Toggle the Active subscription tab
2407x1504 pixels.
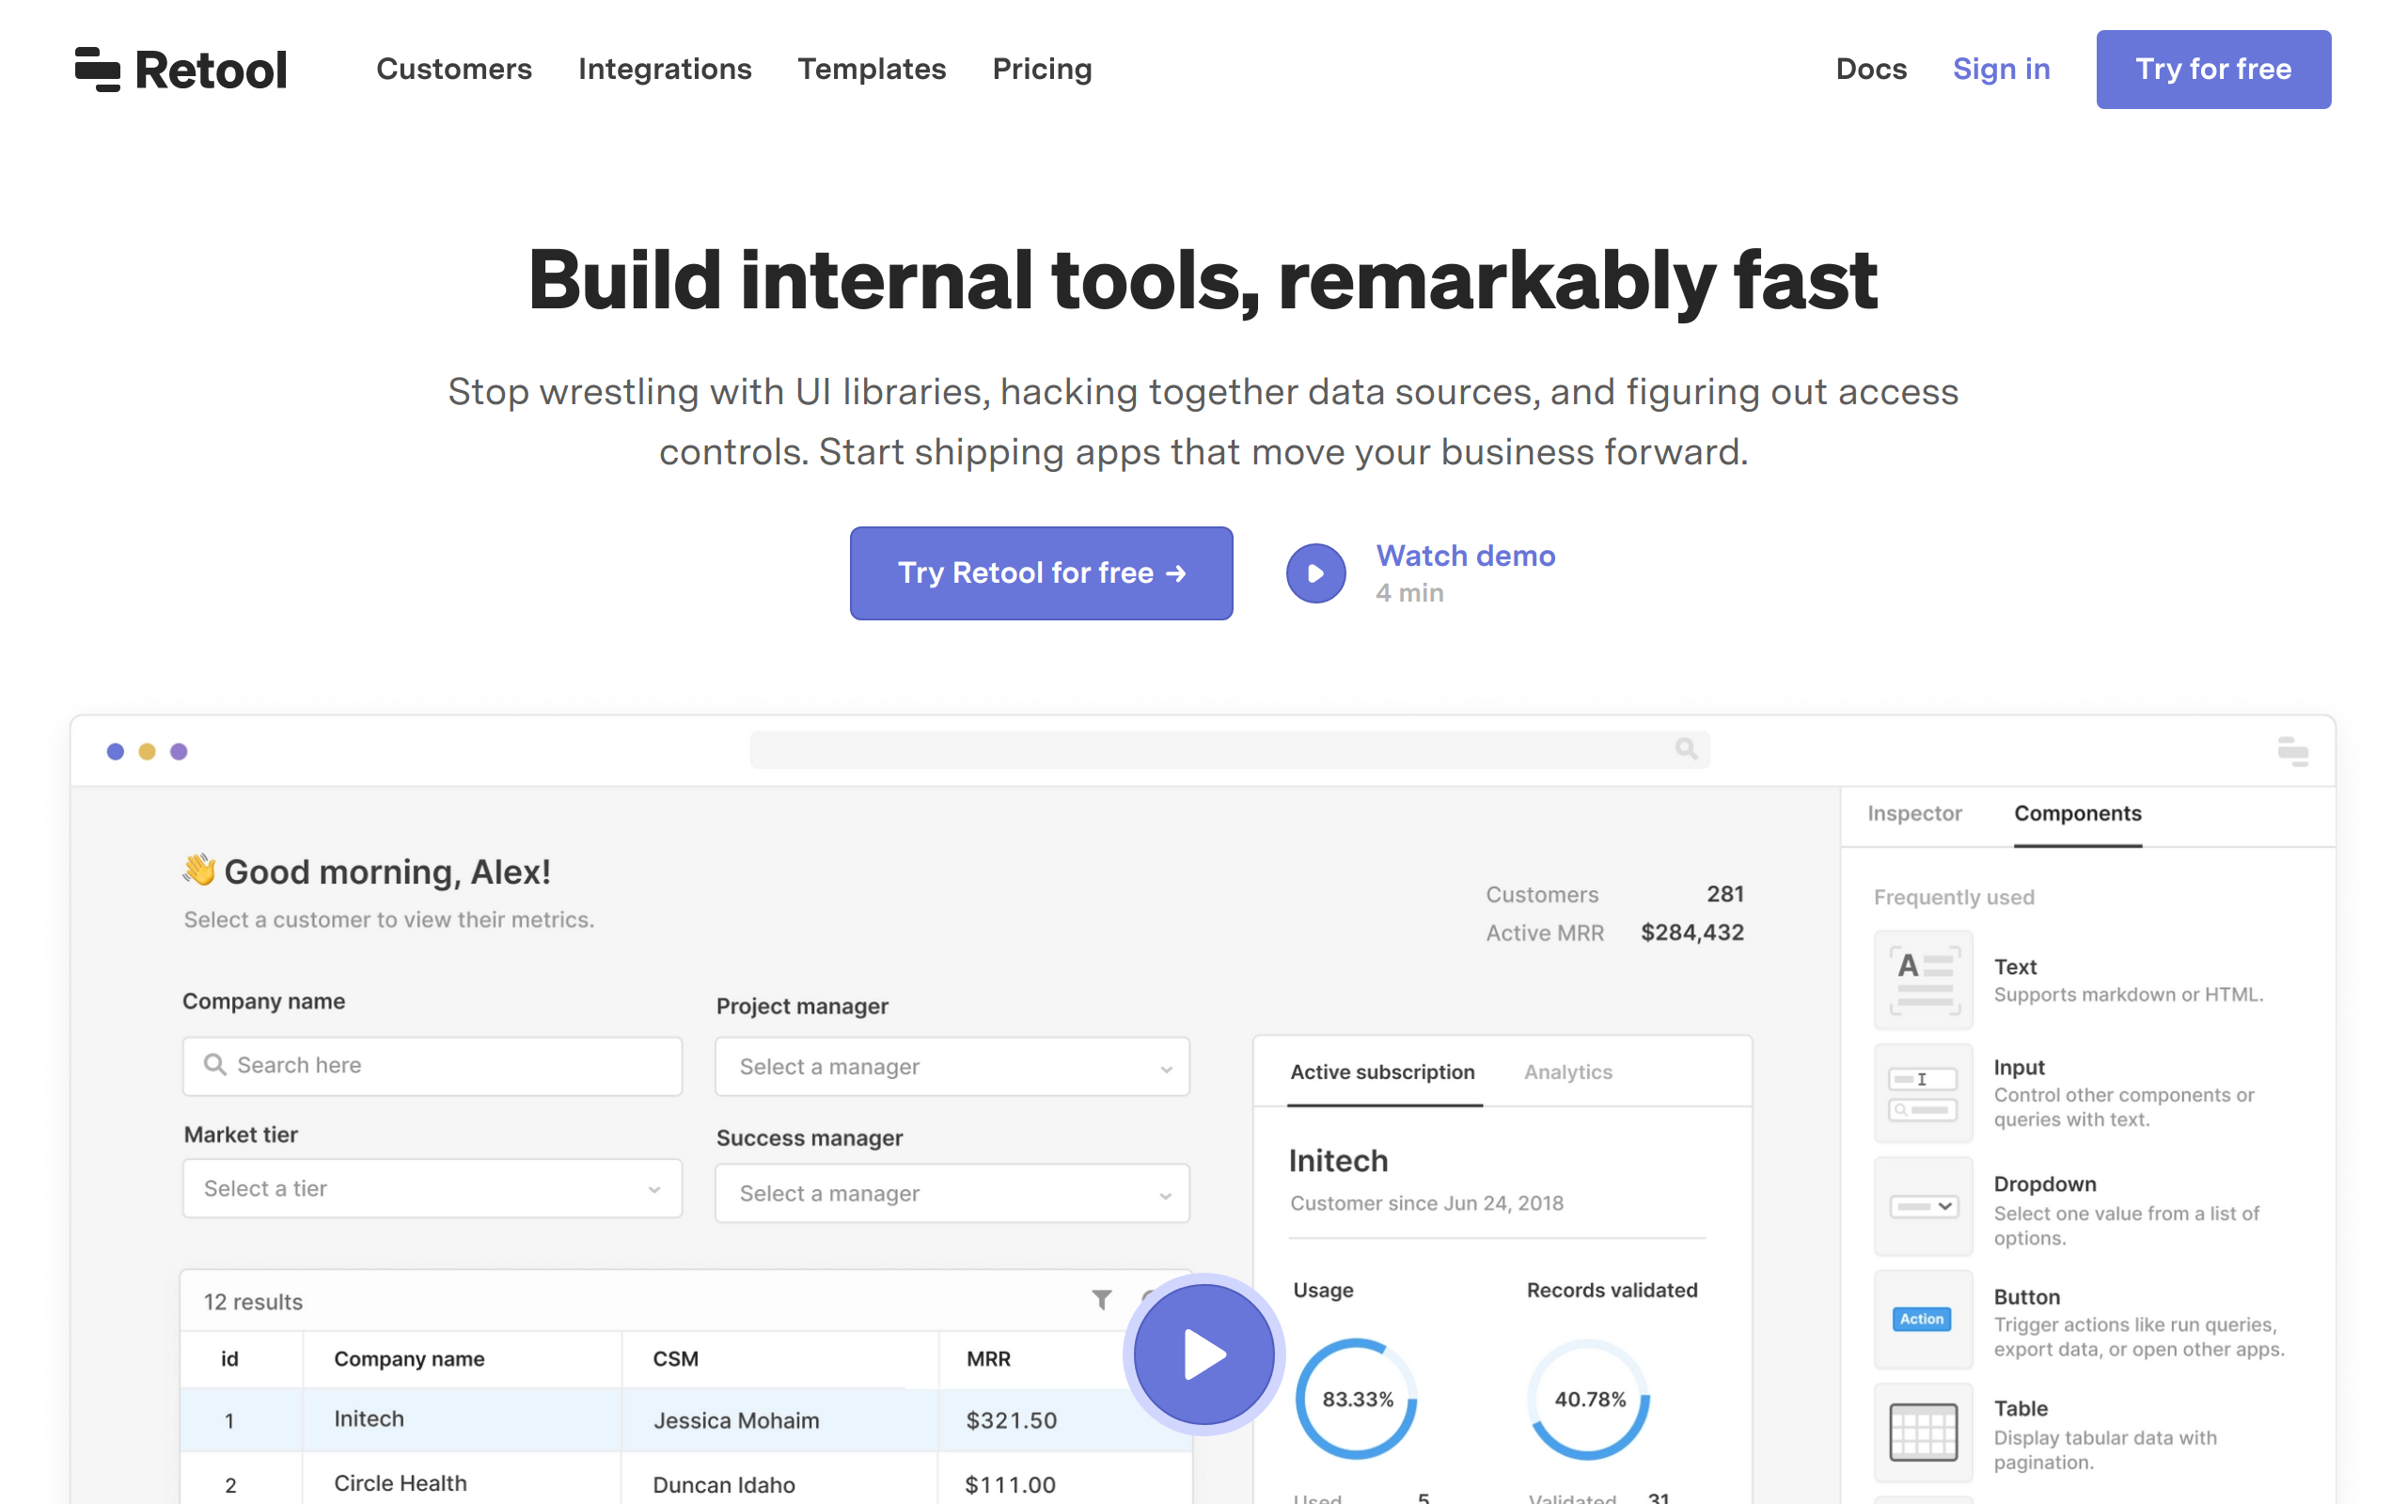coord(1381,1071)
